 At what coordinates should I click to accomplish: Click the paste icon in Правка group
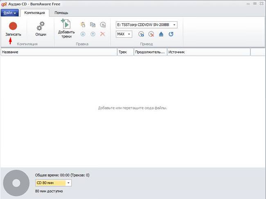[x=83, y=25]
